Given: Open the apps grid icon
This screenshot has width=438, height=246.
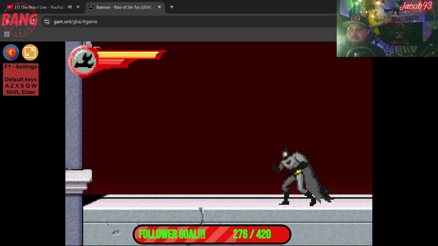Looking at the screenshot, I should point(7,34).
